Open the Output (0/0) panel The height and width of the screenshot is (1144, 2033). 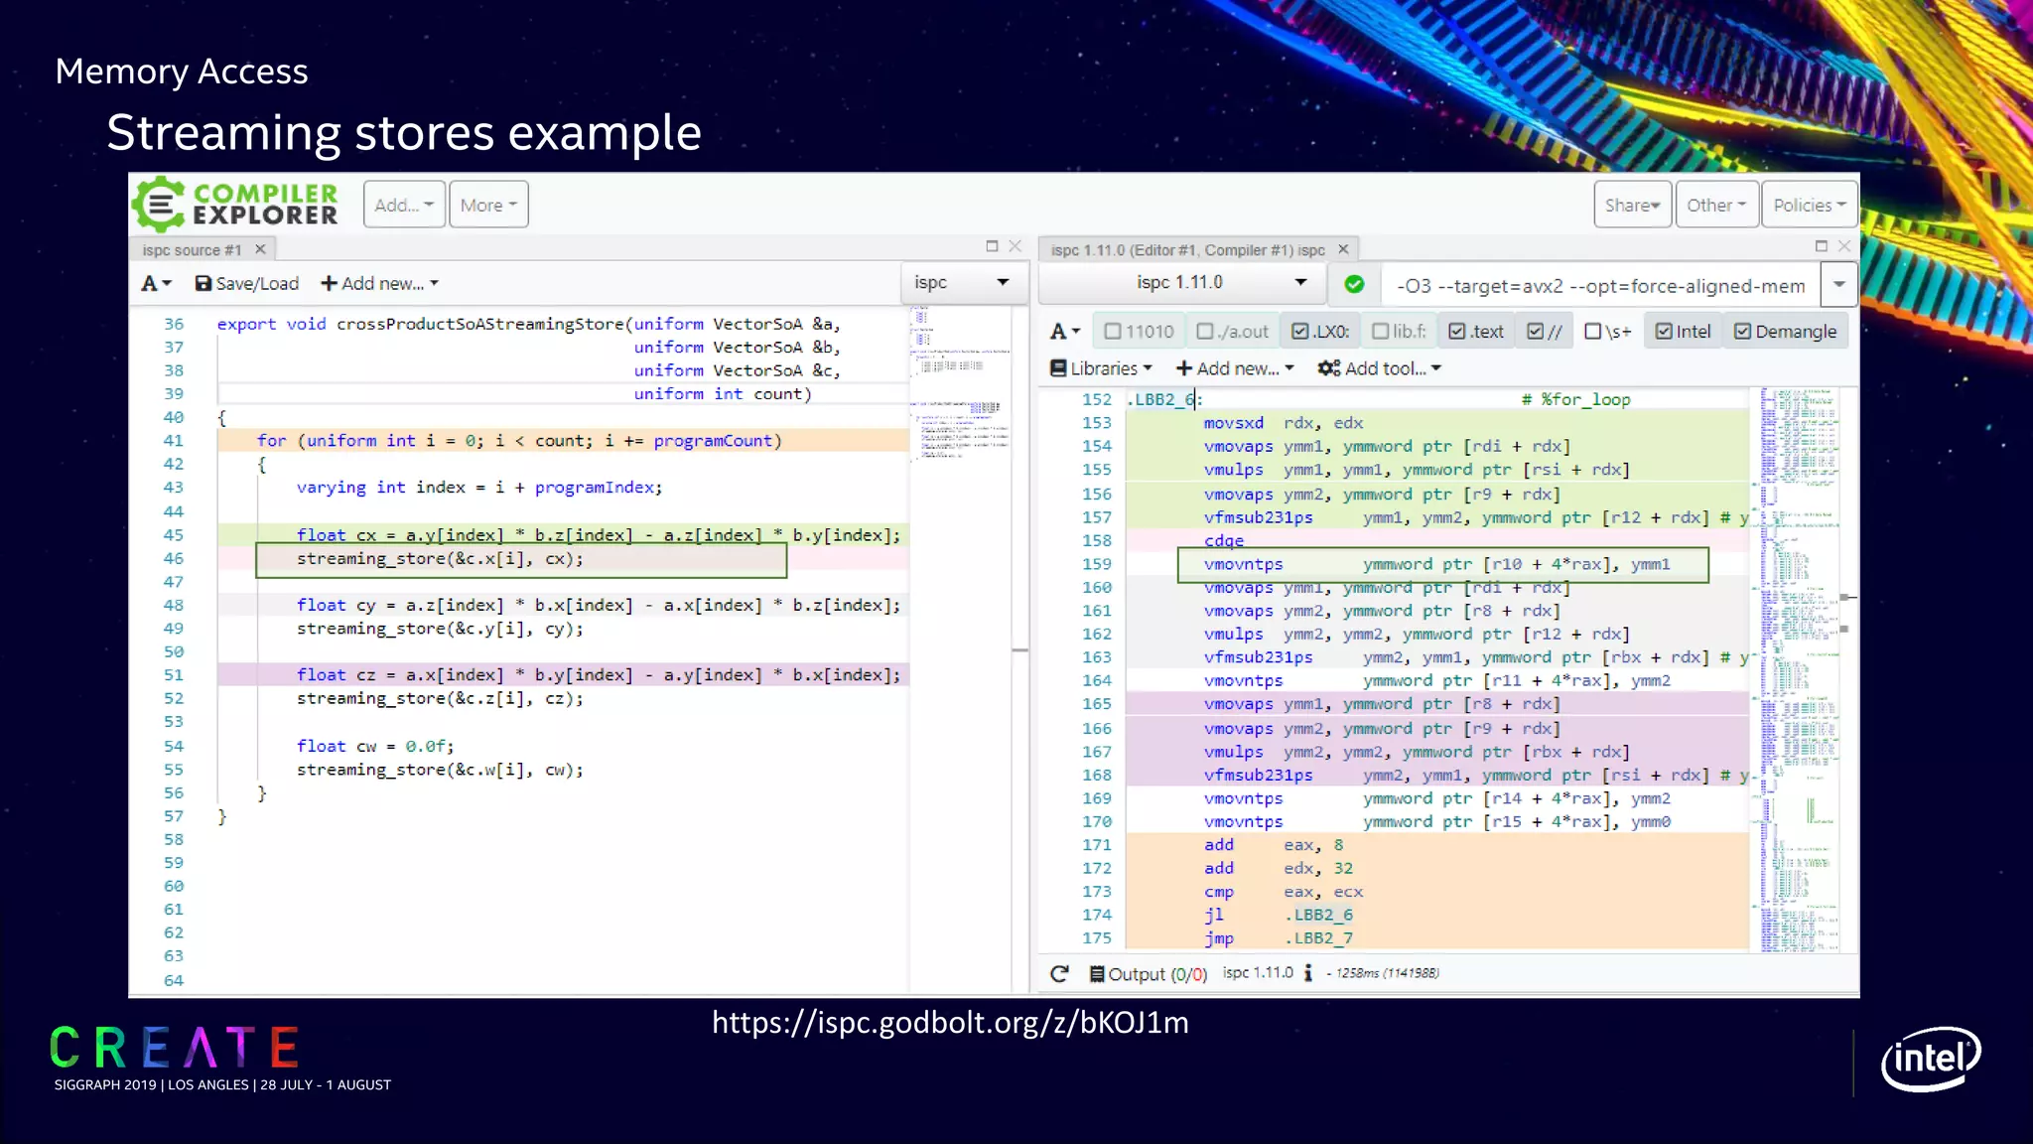pyautogui.click(x=1148, y=974)
